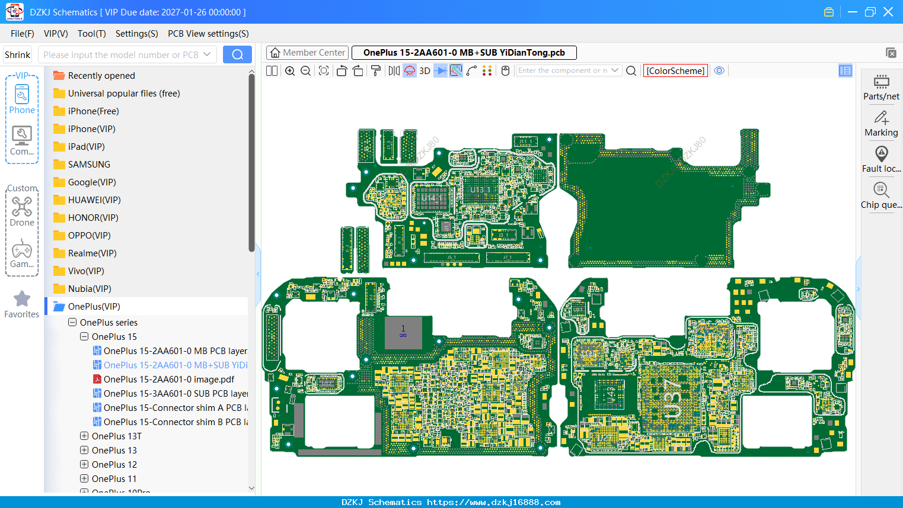903x508 pixels.
Task: Collapse the left panel with splitter arrow
Action: [x=258, y=274]
